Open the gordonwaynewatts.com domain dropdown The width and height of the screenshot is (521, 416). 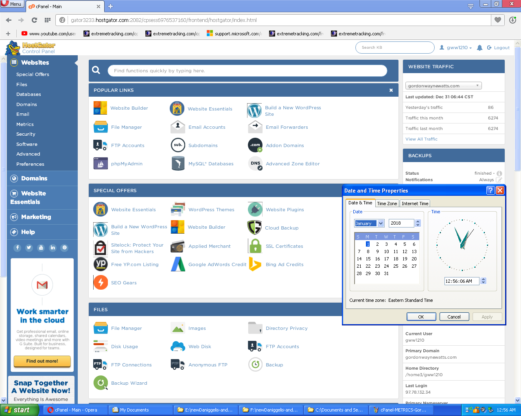[x=443, y=86]
